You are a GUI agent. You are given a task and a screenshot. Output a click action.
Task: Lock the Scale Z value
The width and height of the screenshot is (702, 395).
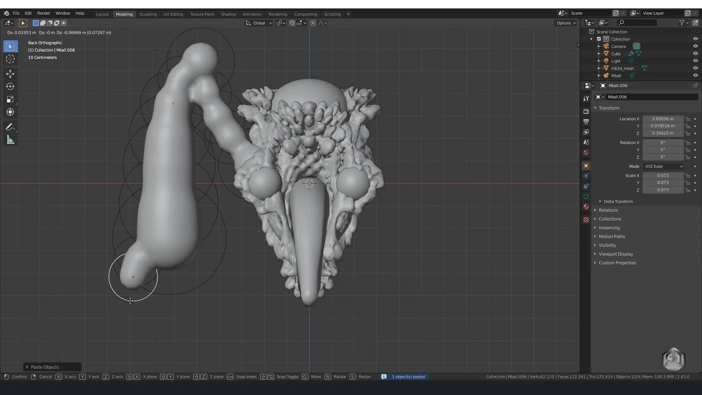click(x=688, y=190)
